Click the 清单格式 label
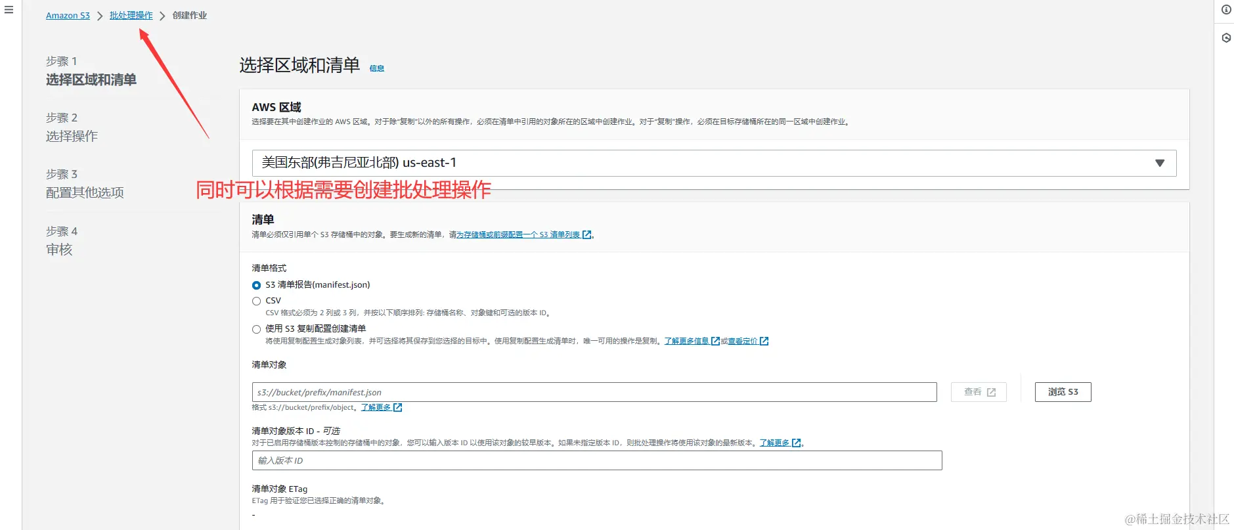 269,268
